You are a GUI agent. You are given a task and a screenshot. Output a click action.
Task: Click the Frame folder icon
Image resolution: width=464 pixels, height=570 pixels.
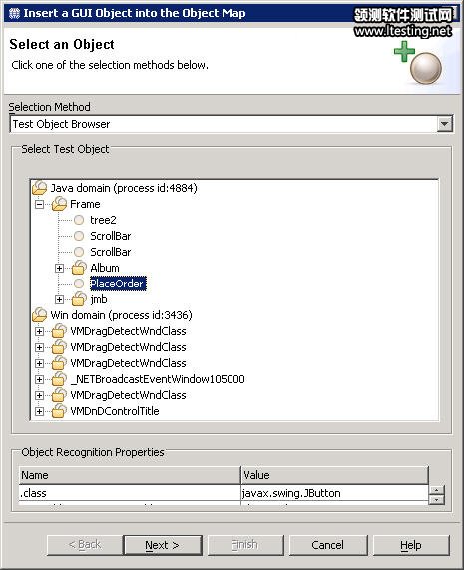point(59,204)
